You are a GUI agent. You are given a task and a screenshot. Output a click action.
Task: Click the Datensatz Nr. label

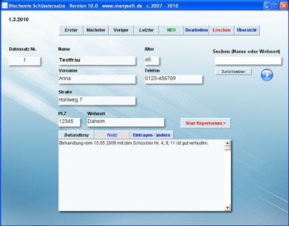coord(23,49)
